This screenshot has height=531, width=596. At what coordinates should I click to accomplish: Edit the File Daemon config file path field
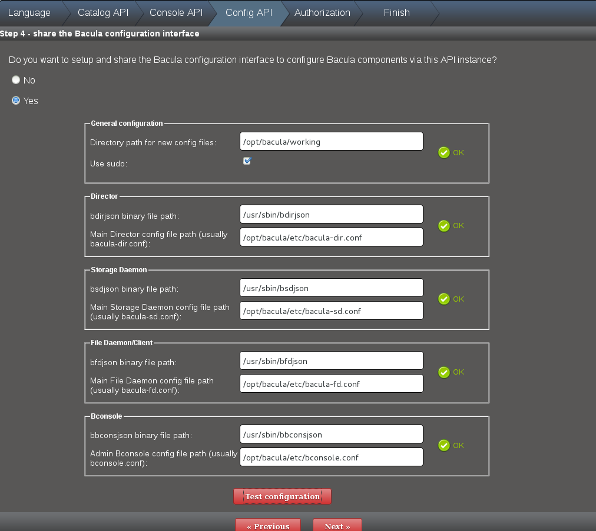[x=332, y=383]
